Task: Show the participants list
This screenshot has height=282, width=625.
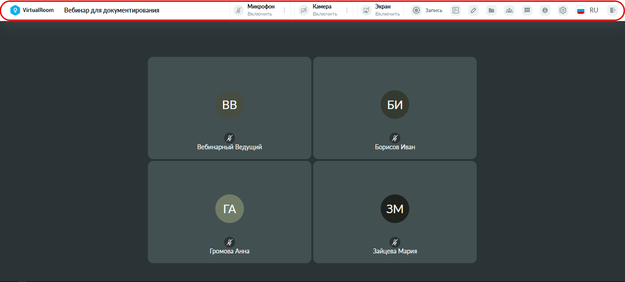Action: click(509, 10)
